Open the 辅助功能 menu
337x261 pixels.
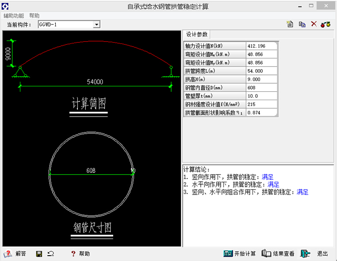[x=14, y=16]
